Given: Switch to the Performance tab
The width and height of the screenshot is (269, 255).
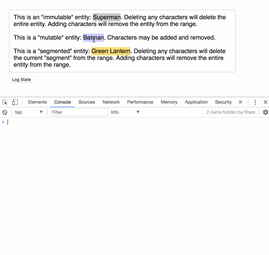Looking at the screenshot, I should coord(140,102).
